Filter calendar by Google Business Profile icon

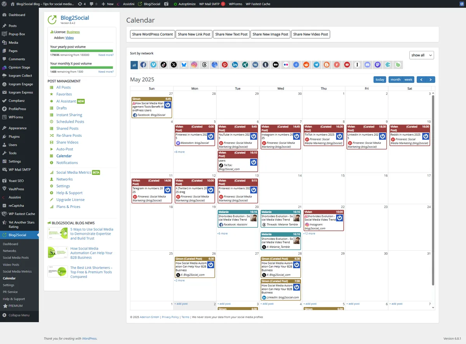point(214,65)
